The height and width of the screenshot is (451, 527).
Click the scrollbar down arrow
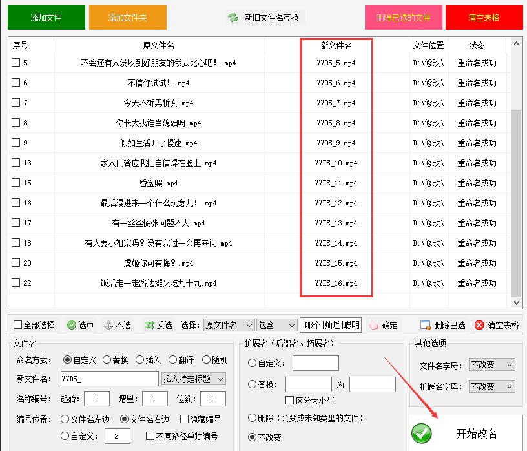tap(516, 302)
